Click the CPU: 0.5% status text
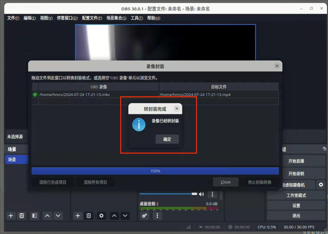This screenshot has width=328, height=234. pyautogui.click(x=267, y=227)
